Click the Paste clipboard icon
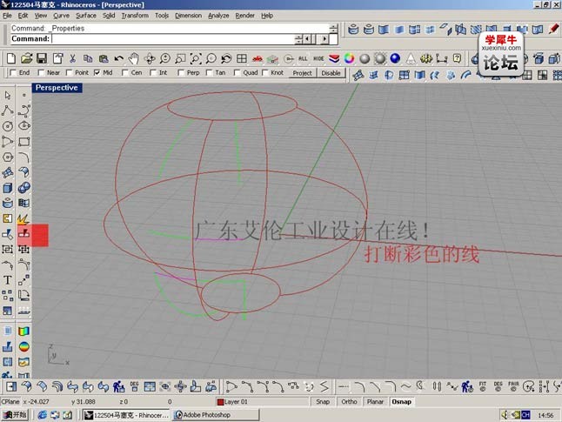This screenshot has height=422, width=562. click(x=104, y=58)
